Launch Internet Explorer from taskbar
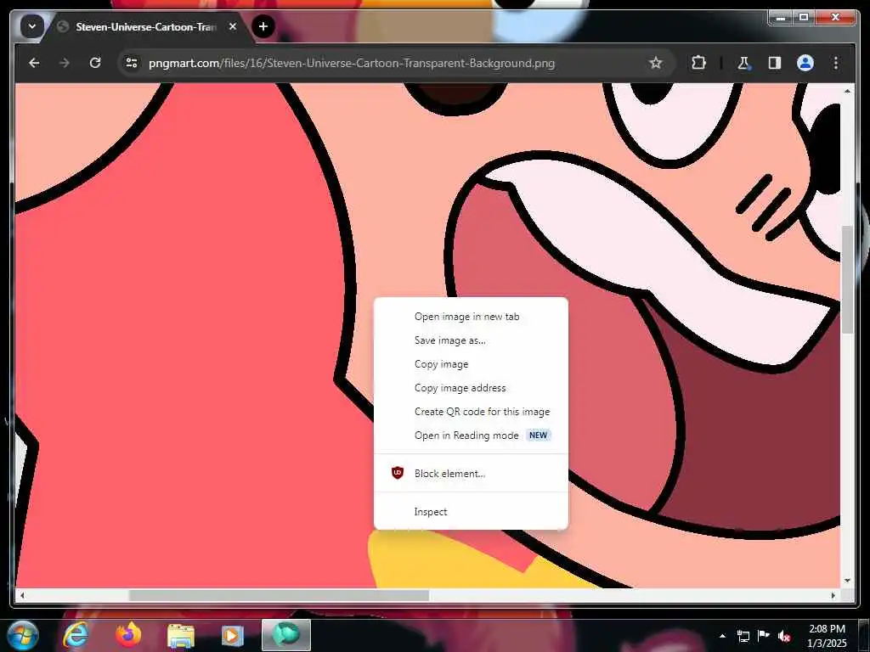Viewport: 870px width, 652px height. click(76, 635)
